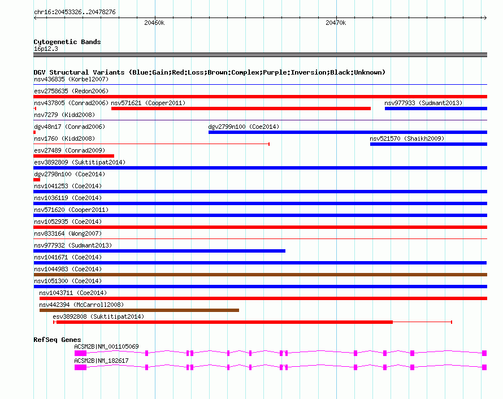Open the nsv571621 (Cooper2011) red loss bar
Image resolution: width=503 pixels, height=399 pixels.
241,109
